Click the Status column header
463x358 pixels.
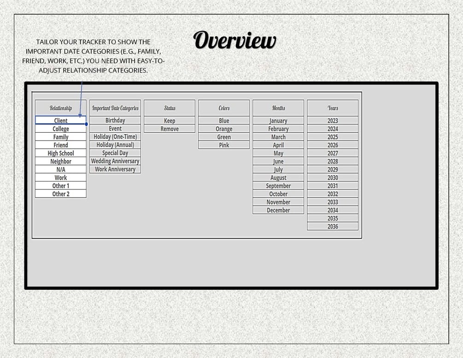click(x=170, y=108)
